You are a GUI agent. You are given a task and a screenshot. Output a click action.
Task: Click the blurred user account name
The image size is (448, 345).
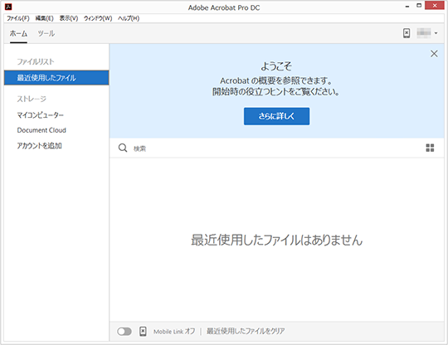click(424, 33)
